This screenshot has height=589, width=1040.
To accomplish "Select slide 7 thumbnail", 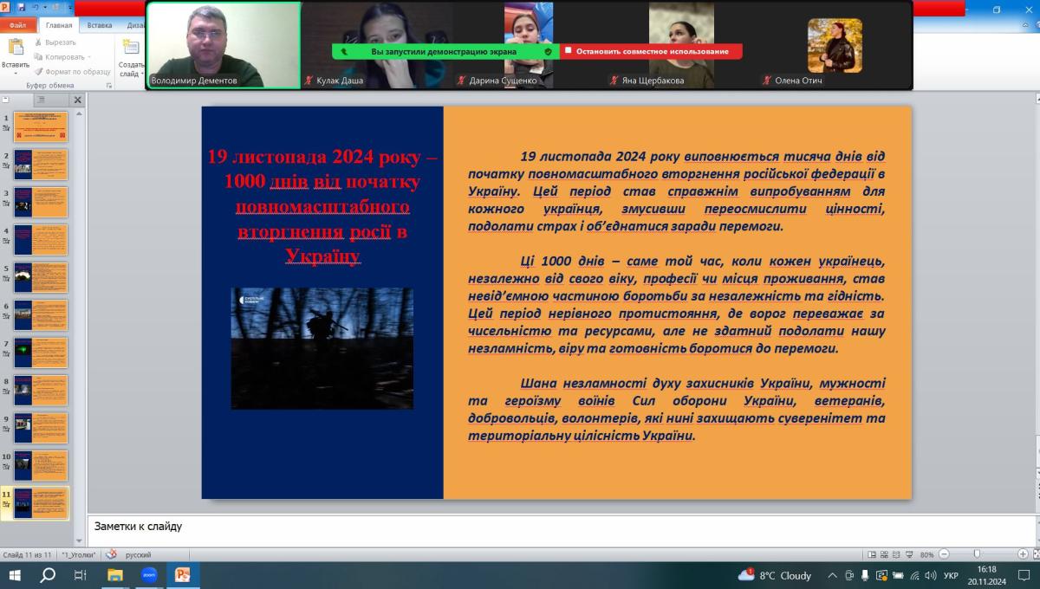I will (x=41, y=353).
